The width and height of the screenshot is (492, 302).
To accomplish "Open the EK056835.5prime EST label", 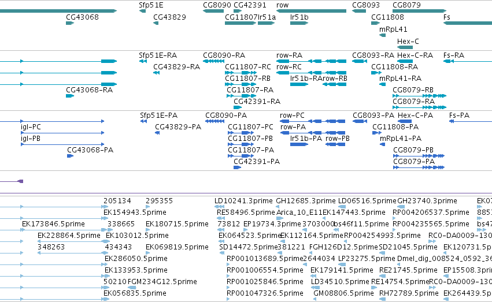I will point(135,293).
